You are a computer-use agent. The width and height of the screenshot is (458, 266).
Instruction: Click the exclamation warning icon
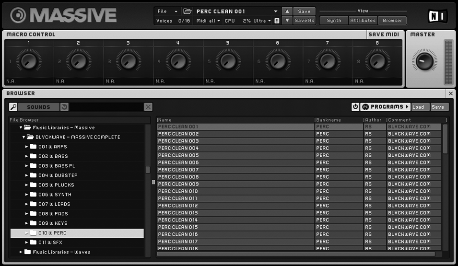[x=277, y=21]
